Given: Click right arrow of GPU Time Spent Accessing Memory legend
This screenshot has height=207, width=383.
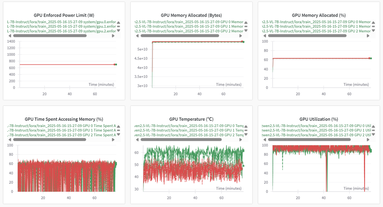Looking at the screenshot, I should pos(113,140).
